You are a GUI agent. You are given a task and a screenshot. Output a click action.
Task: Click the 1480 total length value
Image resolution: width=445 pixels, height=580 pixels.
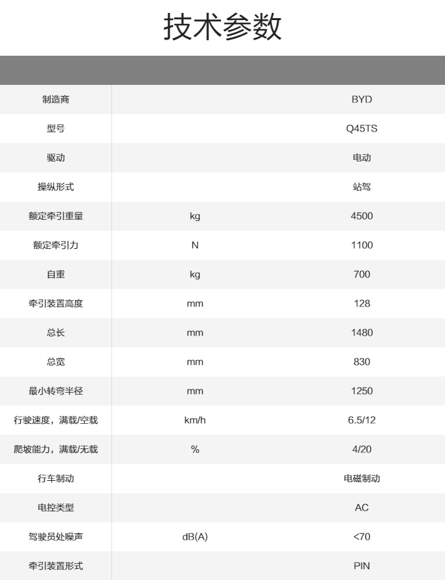tap(361, 333)
